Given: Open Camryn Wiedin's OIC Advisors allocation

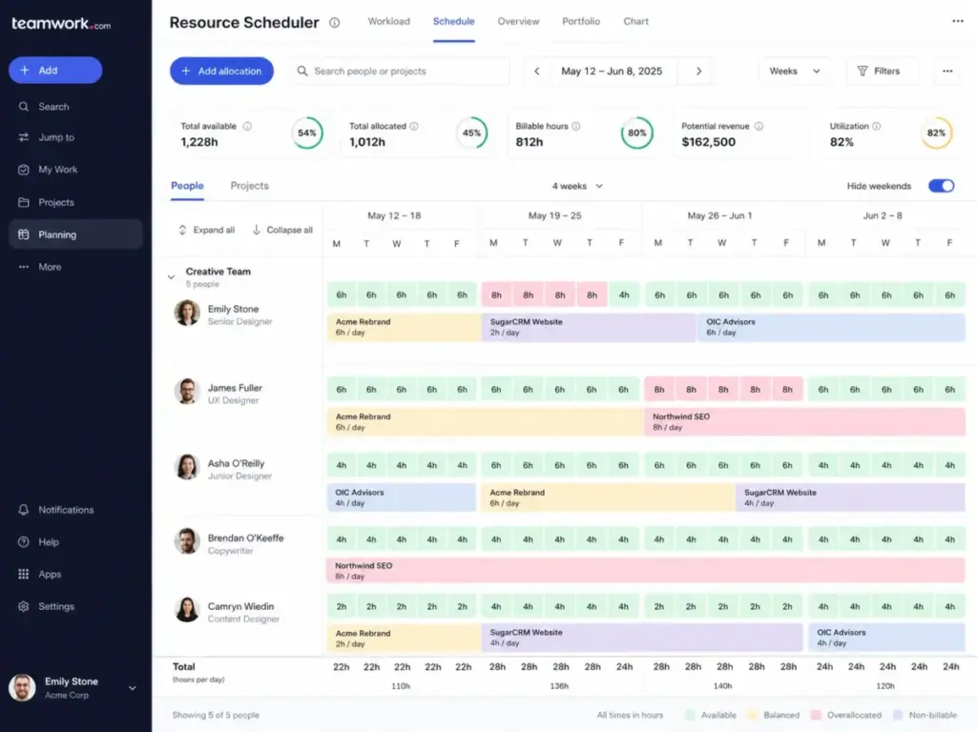Looking at the screenshot, I should tap(886, 638).
